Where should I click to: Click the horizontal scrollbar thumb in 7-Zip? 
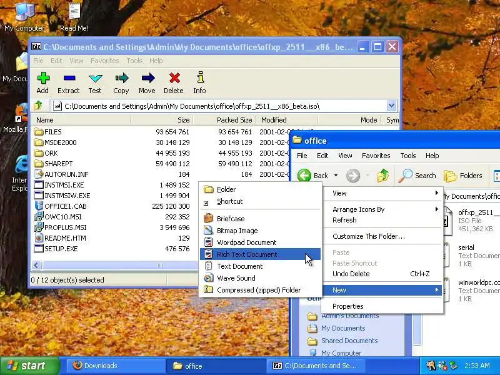pyautogui.click(x=121, y=265)
